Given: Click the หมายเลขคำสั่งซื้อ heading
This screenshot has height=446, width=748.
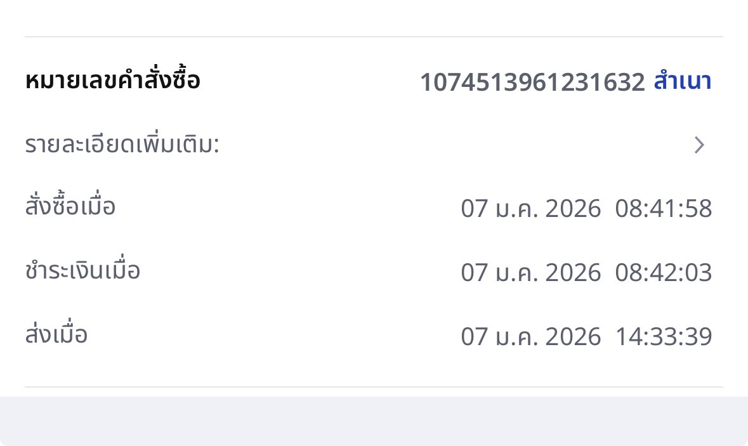Looking at the screenshot, I should (x=113, y=81).
